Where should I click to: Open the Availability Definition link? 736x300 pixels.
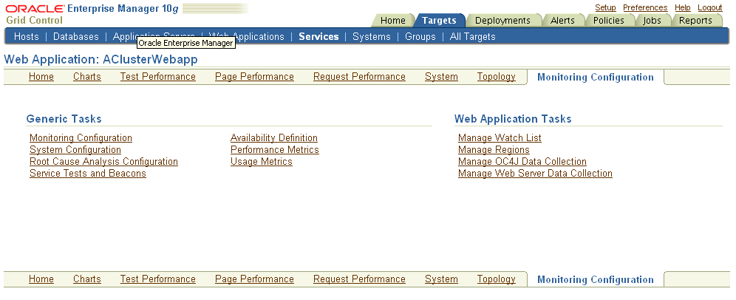coord(273,138)
